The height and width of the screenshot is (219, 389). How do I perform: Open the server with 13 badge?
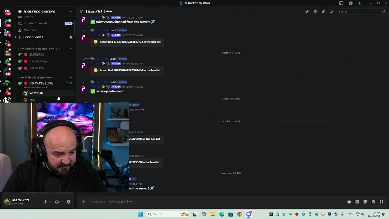pos(7,43)
